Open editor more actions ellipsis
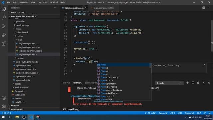 [209, 8]
